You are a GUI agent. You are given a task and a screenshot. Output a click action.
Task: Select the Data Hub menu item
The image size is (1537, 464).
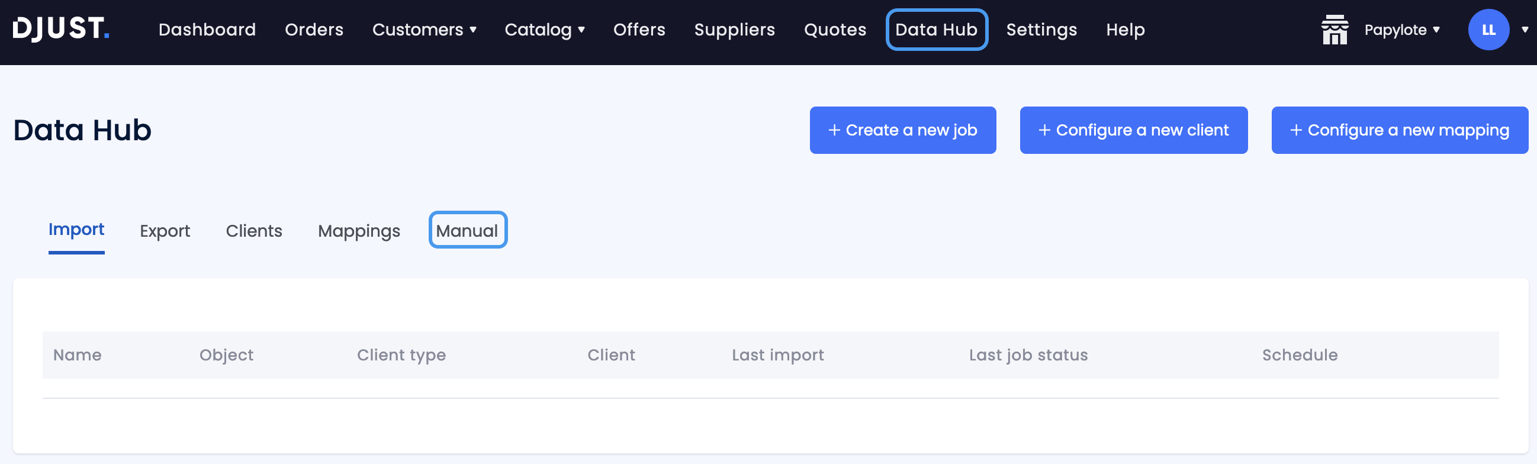tap(936, 30)
